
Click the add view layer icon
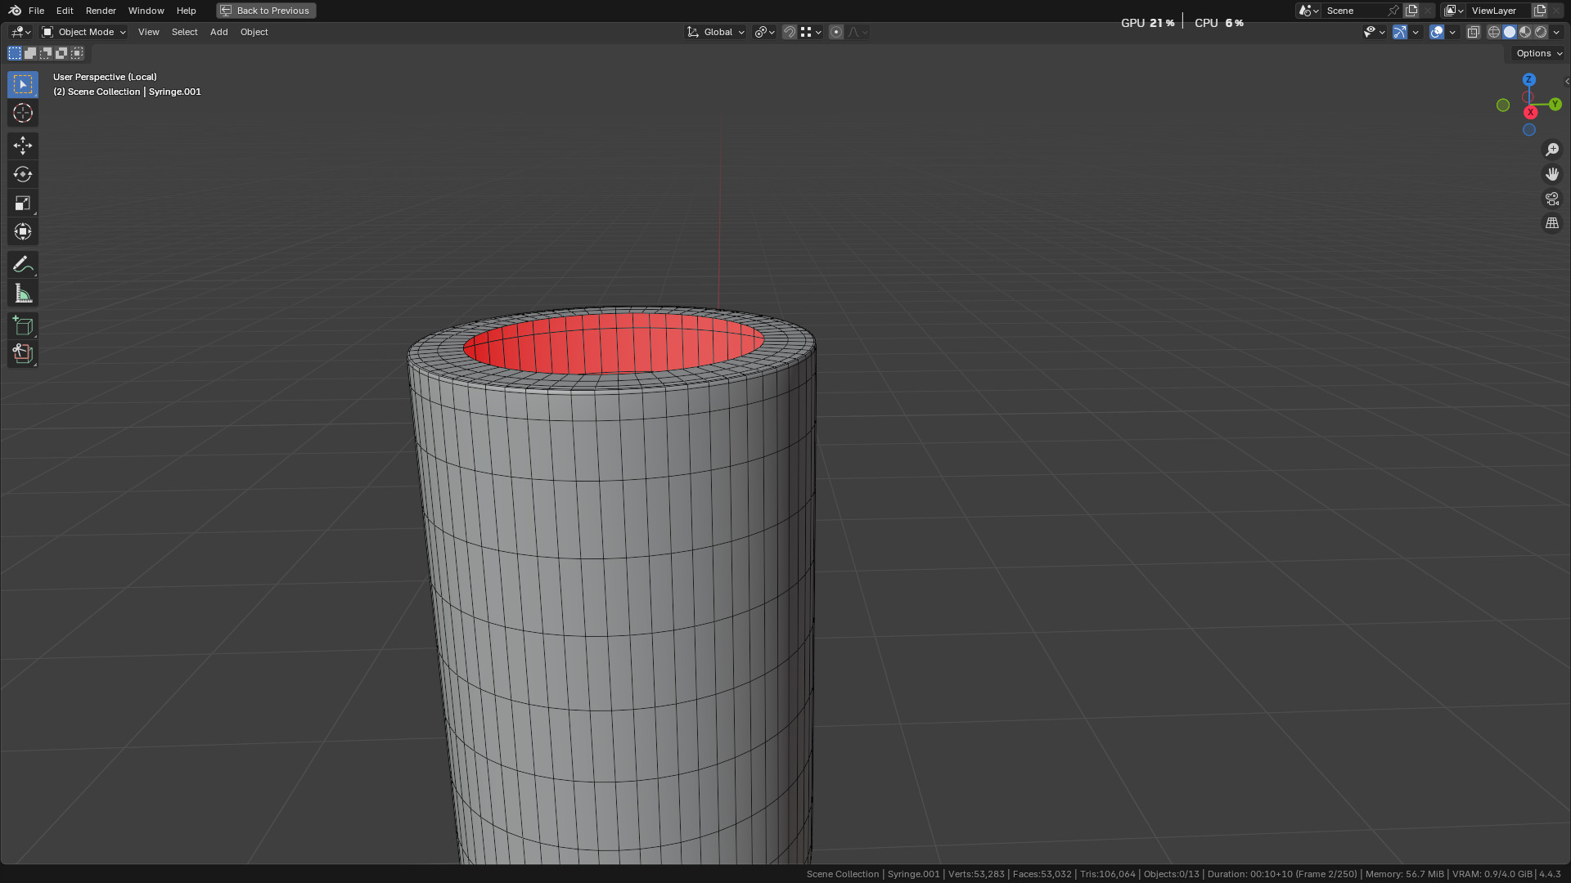click(1540, 11)
